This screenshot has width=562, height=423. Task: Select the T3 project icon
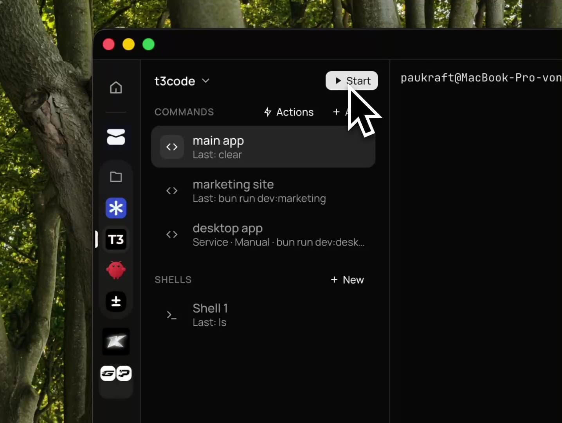[116, 239]
